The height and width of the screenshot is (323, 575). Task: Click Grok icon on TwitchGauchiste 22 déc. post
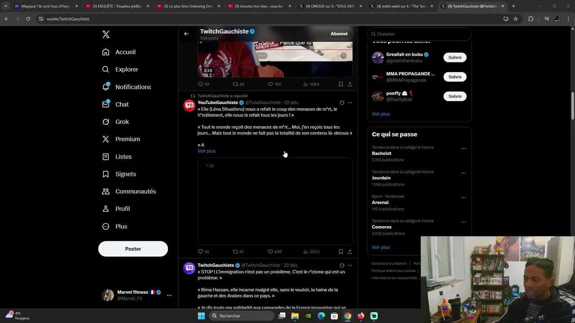coord(342,266)
